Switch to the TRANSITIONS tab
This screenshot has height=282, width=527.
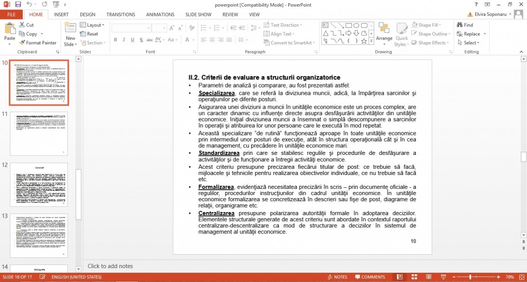120,14
